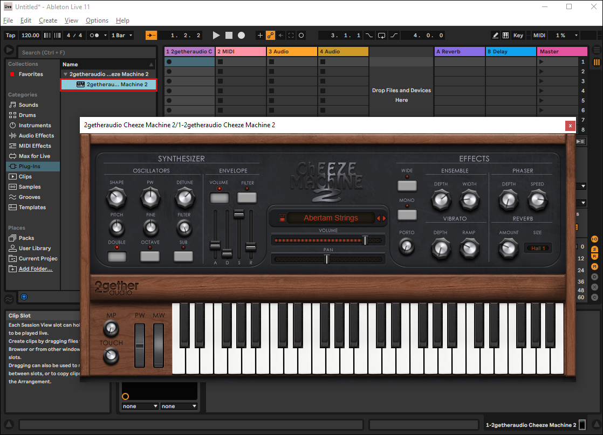Toggle the computer MIDI keyboard icon
The image size is (603, 435).
[x=506, y=36]
